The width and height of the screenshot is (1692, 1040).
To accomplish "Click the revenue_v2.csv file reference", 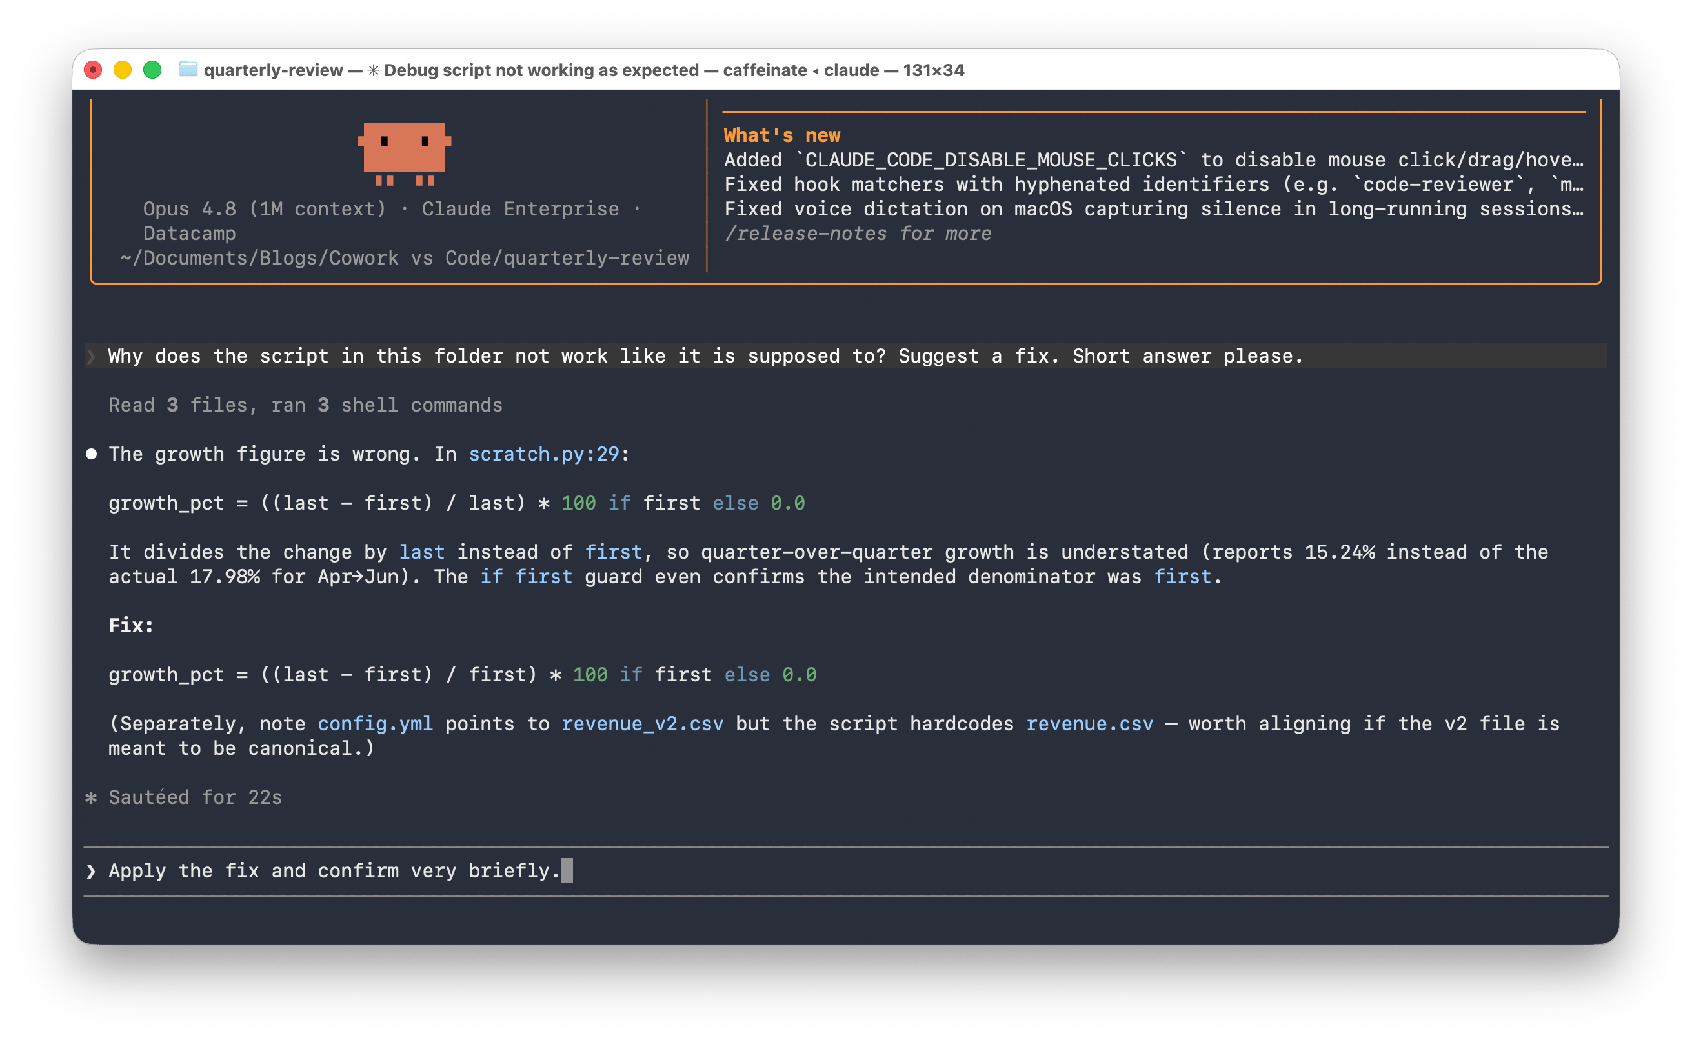I will point(643,724).
